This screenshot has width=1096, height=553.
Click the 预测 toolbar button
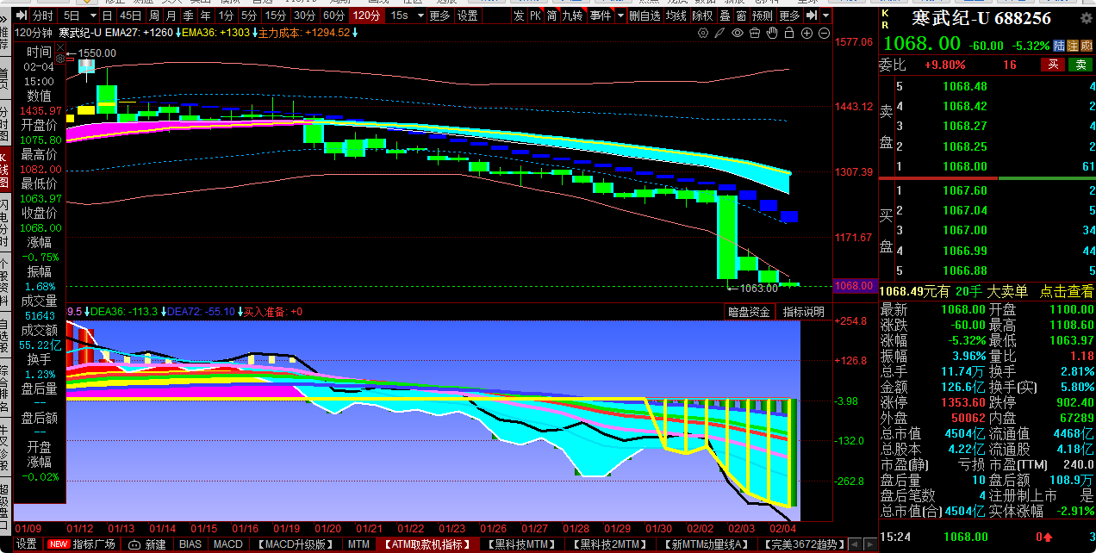pyautogui.click(x=762, y=16)
